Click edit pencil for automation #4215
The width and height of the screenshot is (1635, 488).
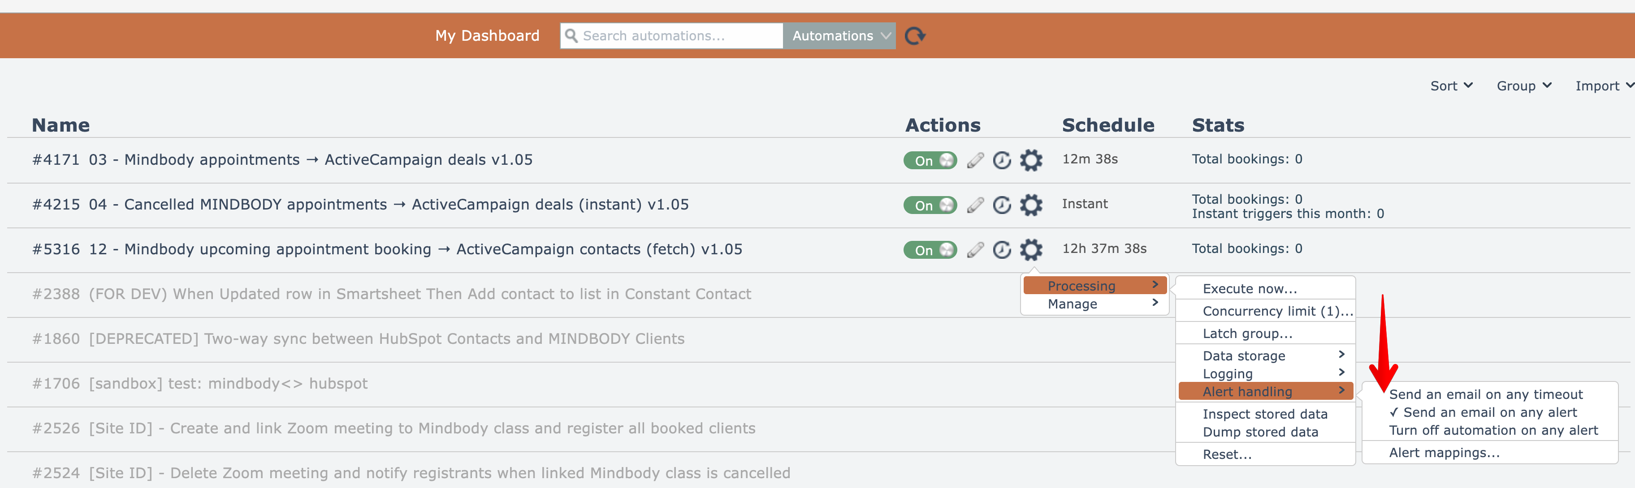pos(975,205)
